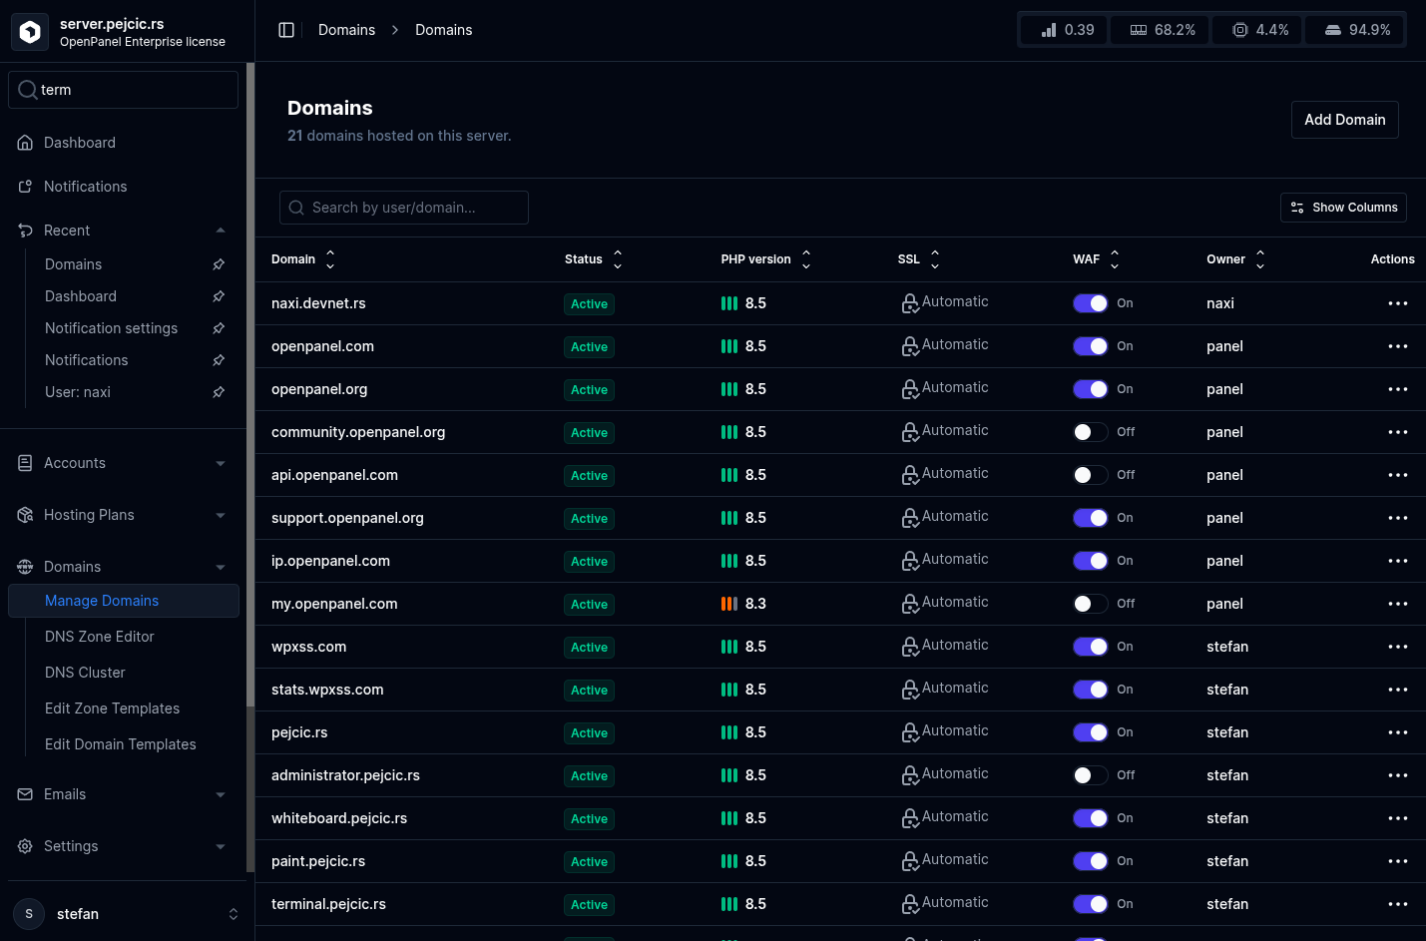
Task: Open actions menu for naxi.devnet.rs
Action: pyautogui.click(x=1397, y=303)
